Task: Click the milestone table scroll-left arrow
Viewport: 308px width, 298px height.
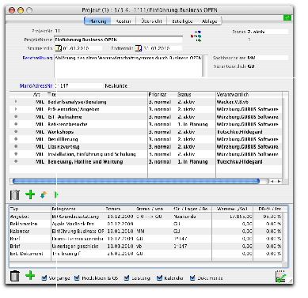Action: [272, 181]
